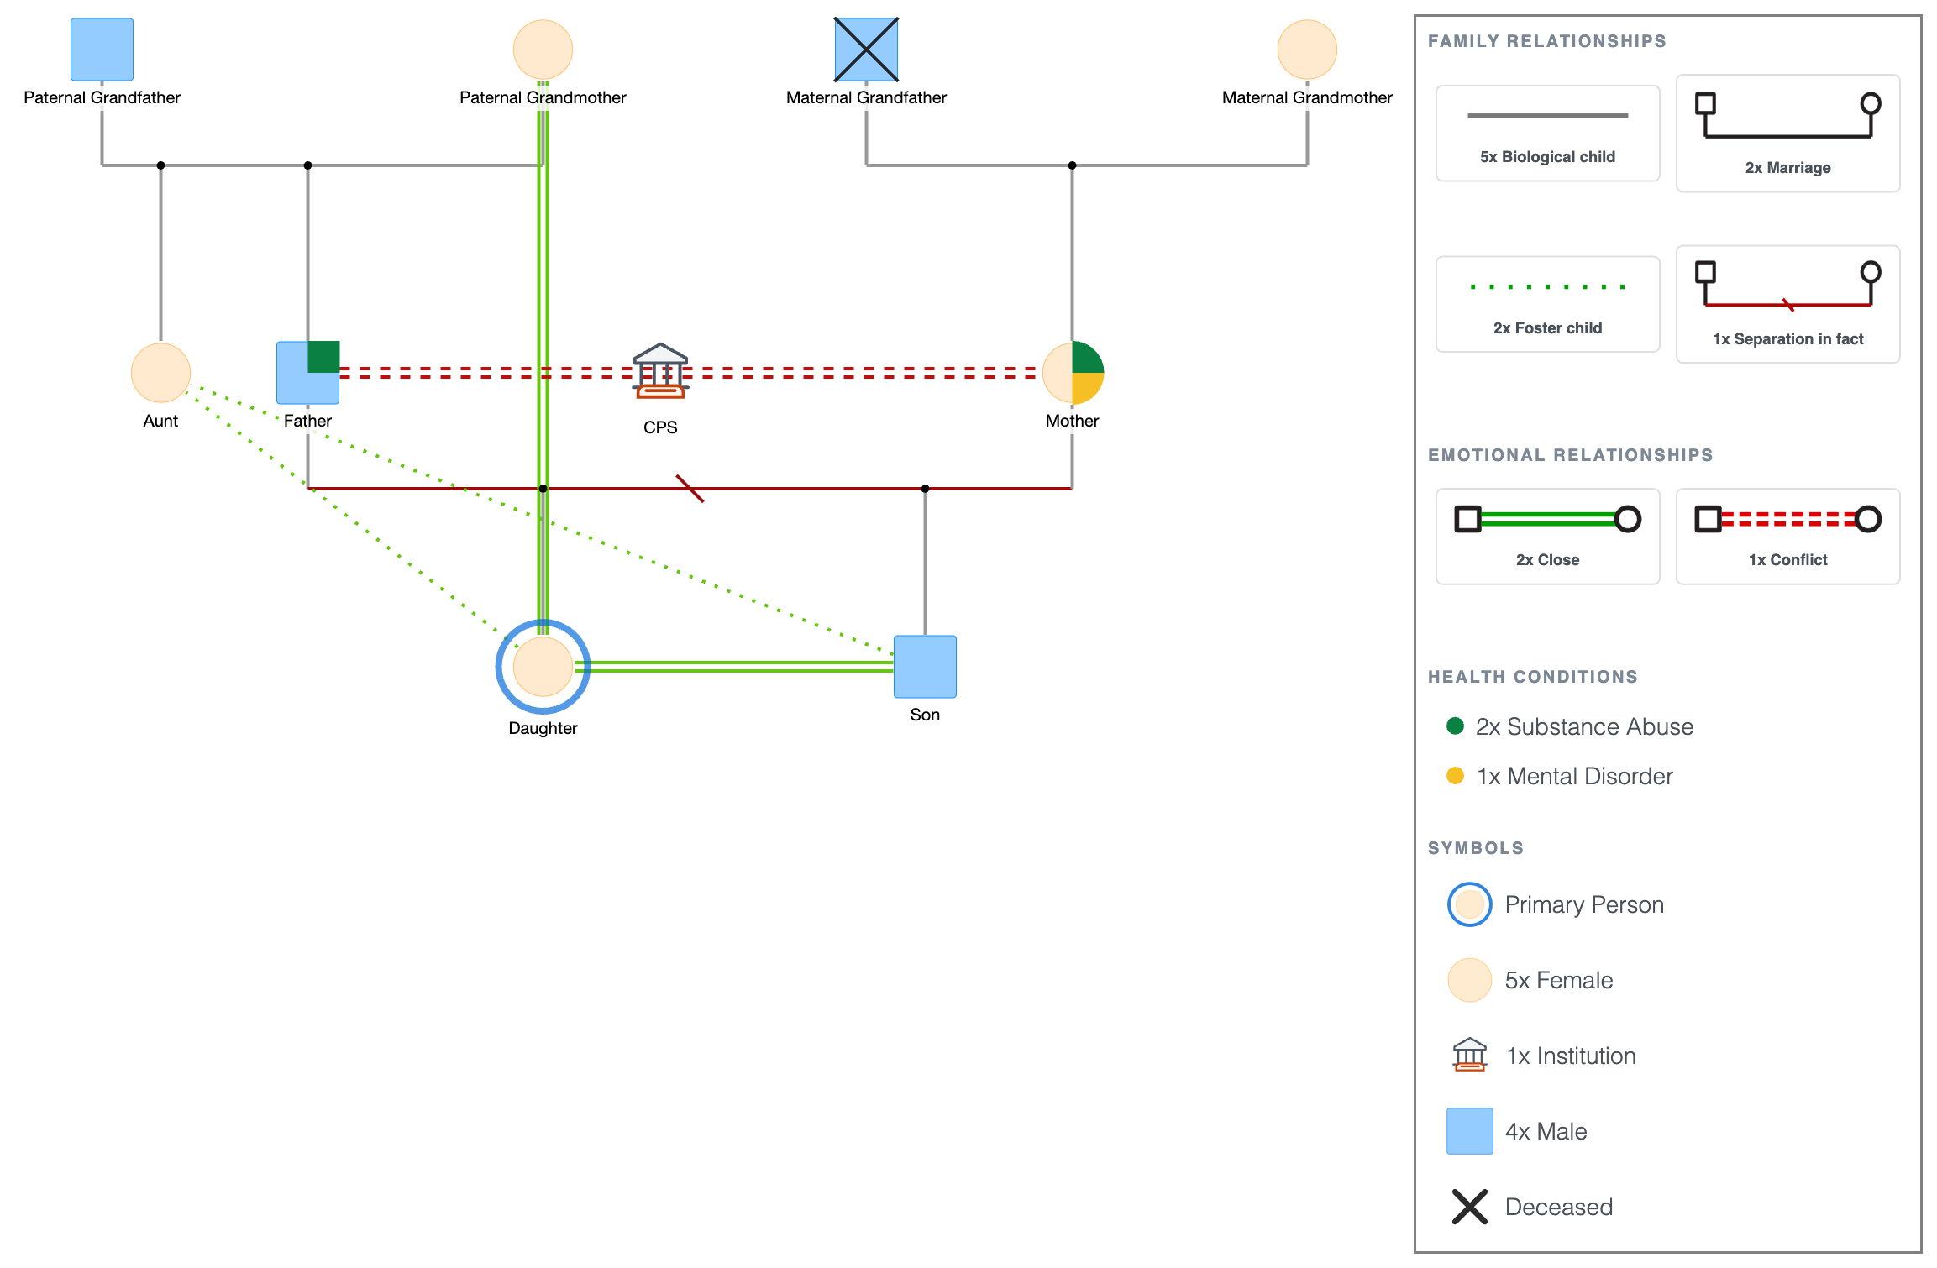Click the 1x Mental Disorder text
This screenshot has height=1268, width=1937.
(x=1575, y=776)
